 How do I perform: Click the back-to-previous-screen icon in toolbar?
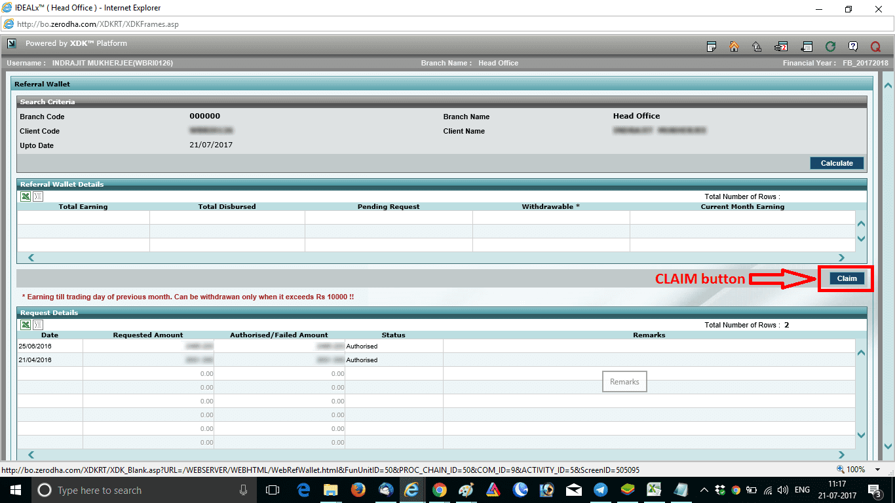(807, 47)
